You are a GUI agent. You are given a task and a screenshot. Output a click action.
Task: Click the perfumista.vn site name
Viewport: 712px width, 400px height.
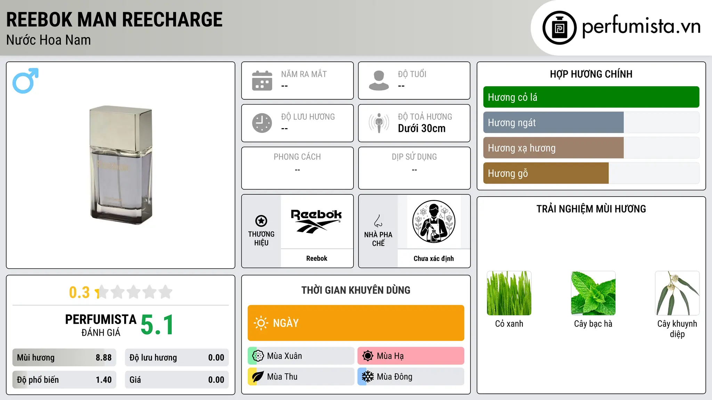[641, 27]
